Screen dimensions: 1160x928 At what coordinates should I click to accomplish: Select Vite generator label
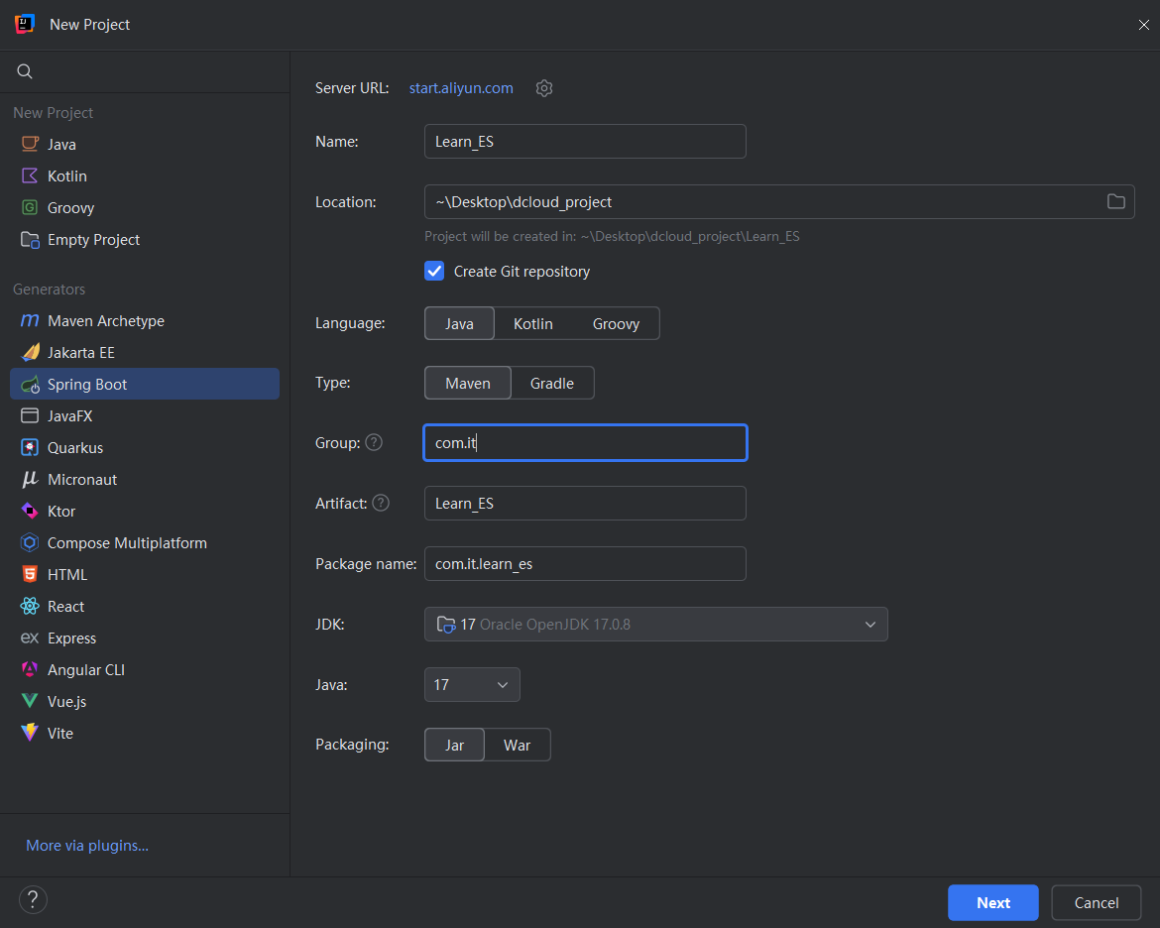click(59, 734)
